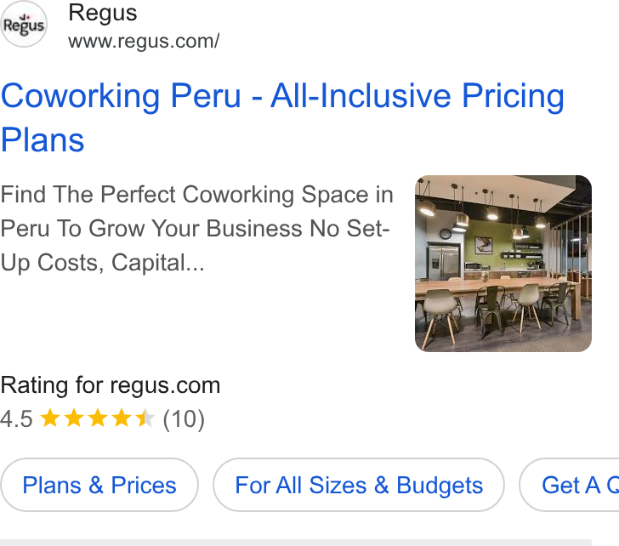This screenshot has height=546, width=619.
Task: Click the round Regus logo icon
Action: click(x=24, y=24)
